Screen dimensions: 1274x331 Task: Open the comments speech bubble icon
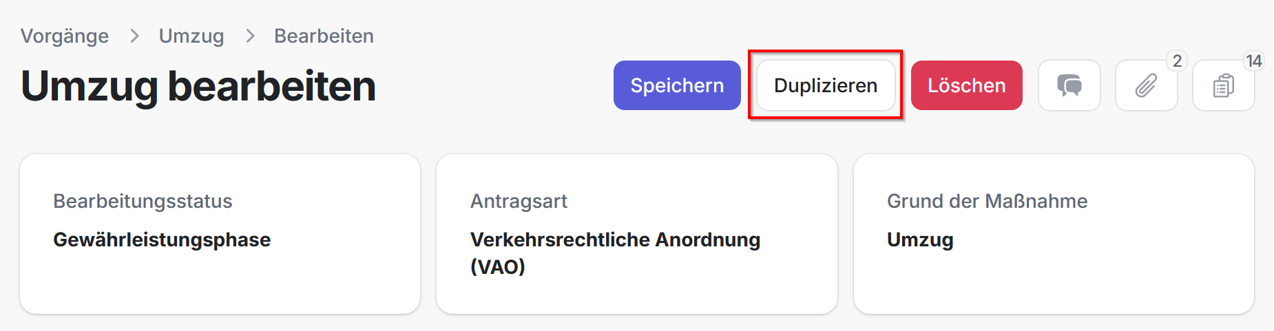coord(1069,85)
